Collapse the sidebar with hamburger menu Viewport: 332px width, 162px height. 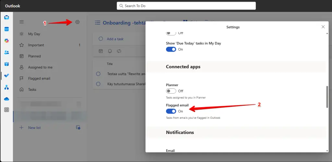point(22,22)
